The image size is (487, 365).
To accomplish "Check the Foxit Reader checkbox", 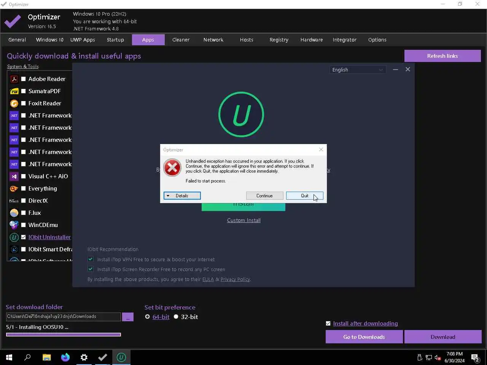I will [24, 103].
